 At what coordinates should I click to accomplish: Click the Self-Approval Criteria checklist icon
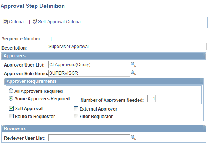coord(35,21)
